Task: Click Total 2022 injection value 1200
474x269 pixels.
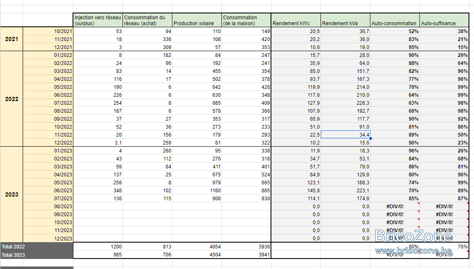Action: pyautogui.click(x=98, y=247)
